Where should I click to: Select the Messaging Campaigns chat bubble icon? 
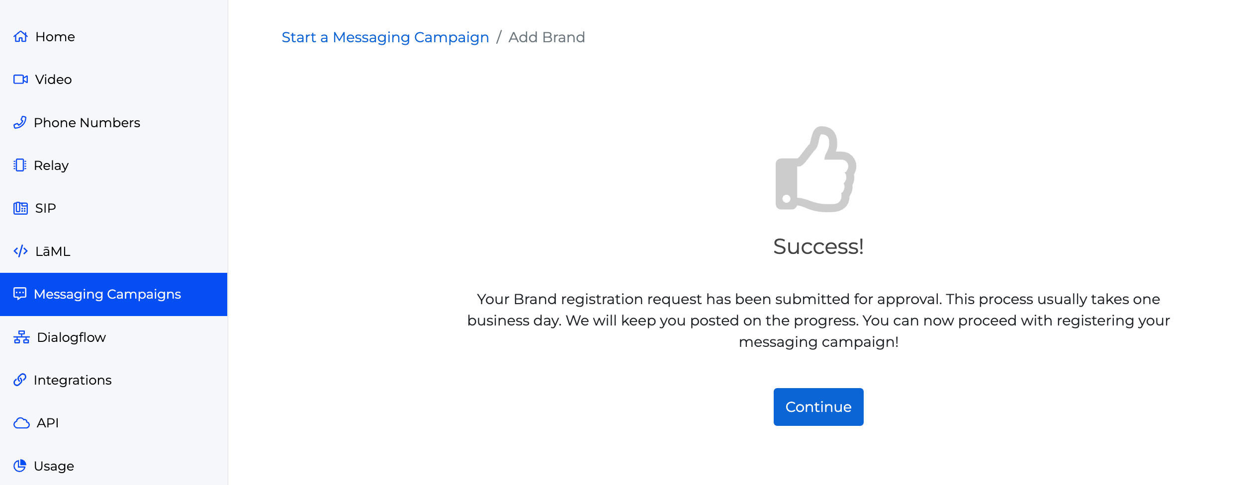point(20,294)
